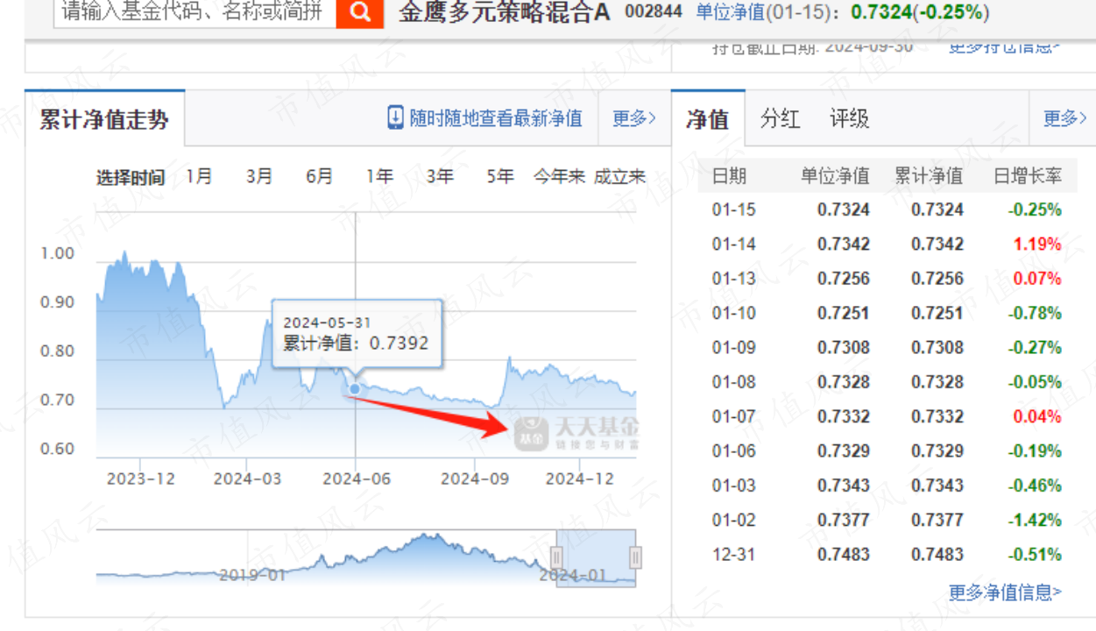This screenshot has width=1096, height=631.
Task: Click the fund search input field
Action: point(195,13)
